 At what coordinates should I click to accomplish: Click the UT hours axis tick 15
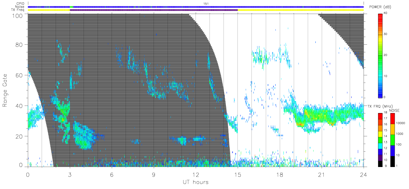[x=237, y=174]
